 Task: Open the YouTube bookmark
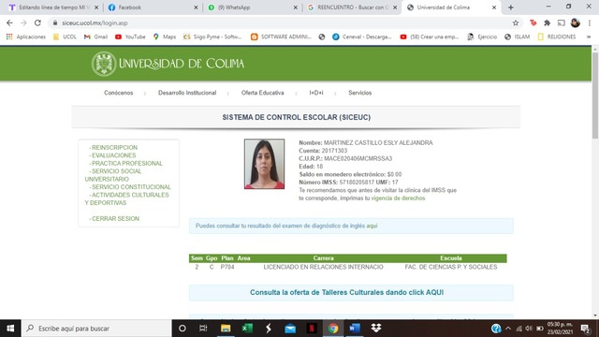[x=130, y=37]
